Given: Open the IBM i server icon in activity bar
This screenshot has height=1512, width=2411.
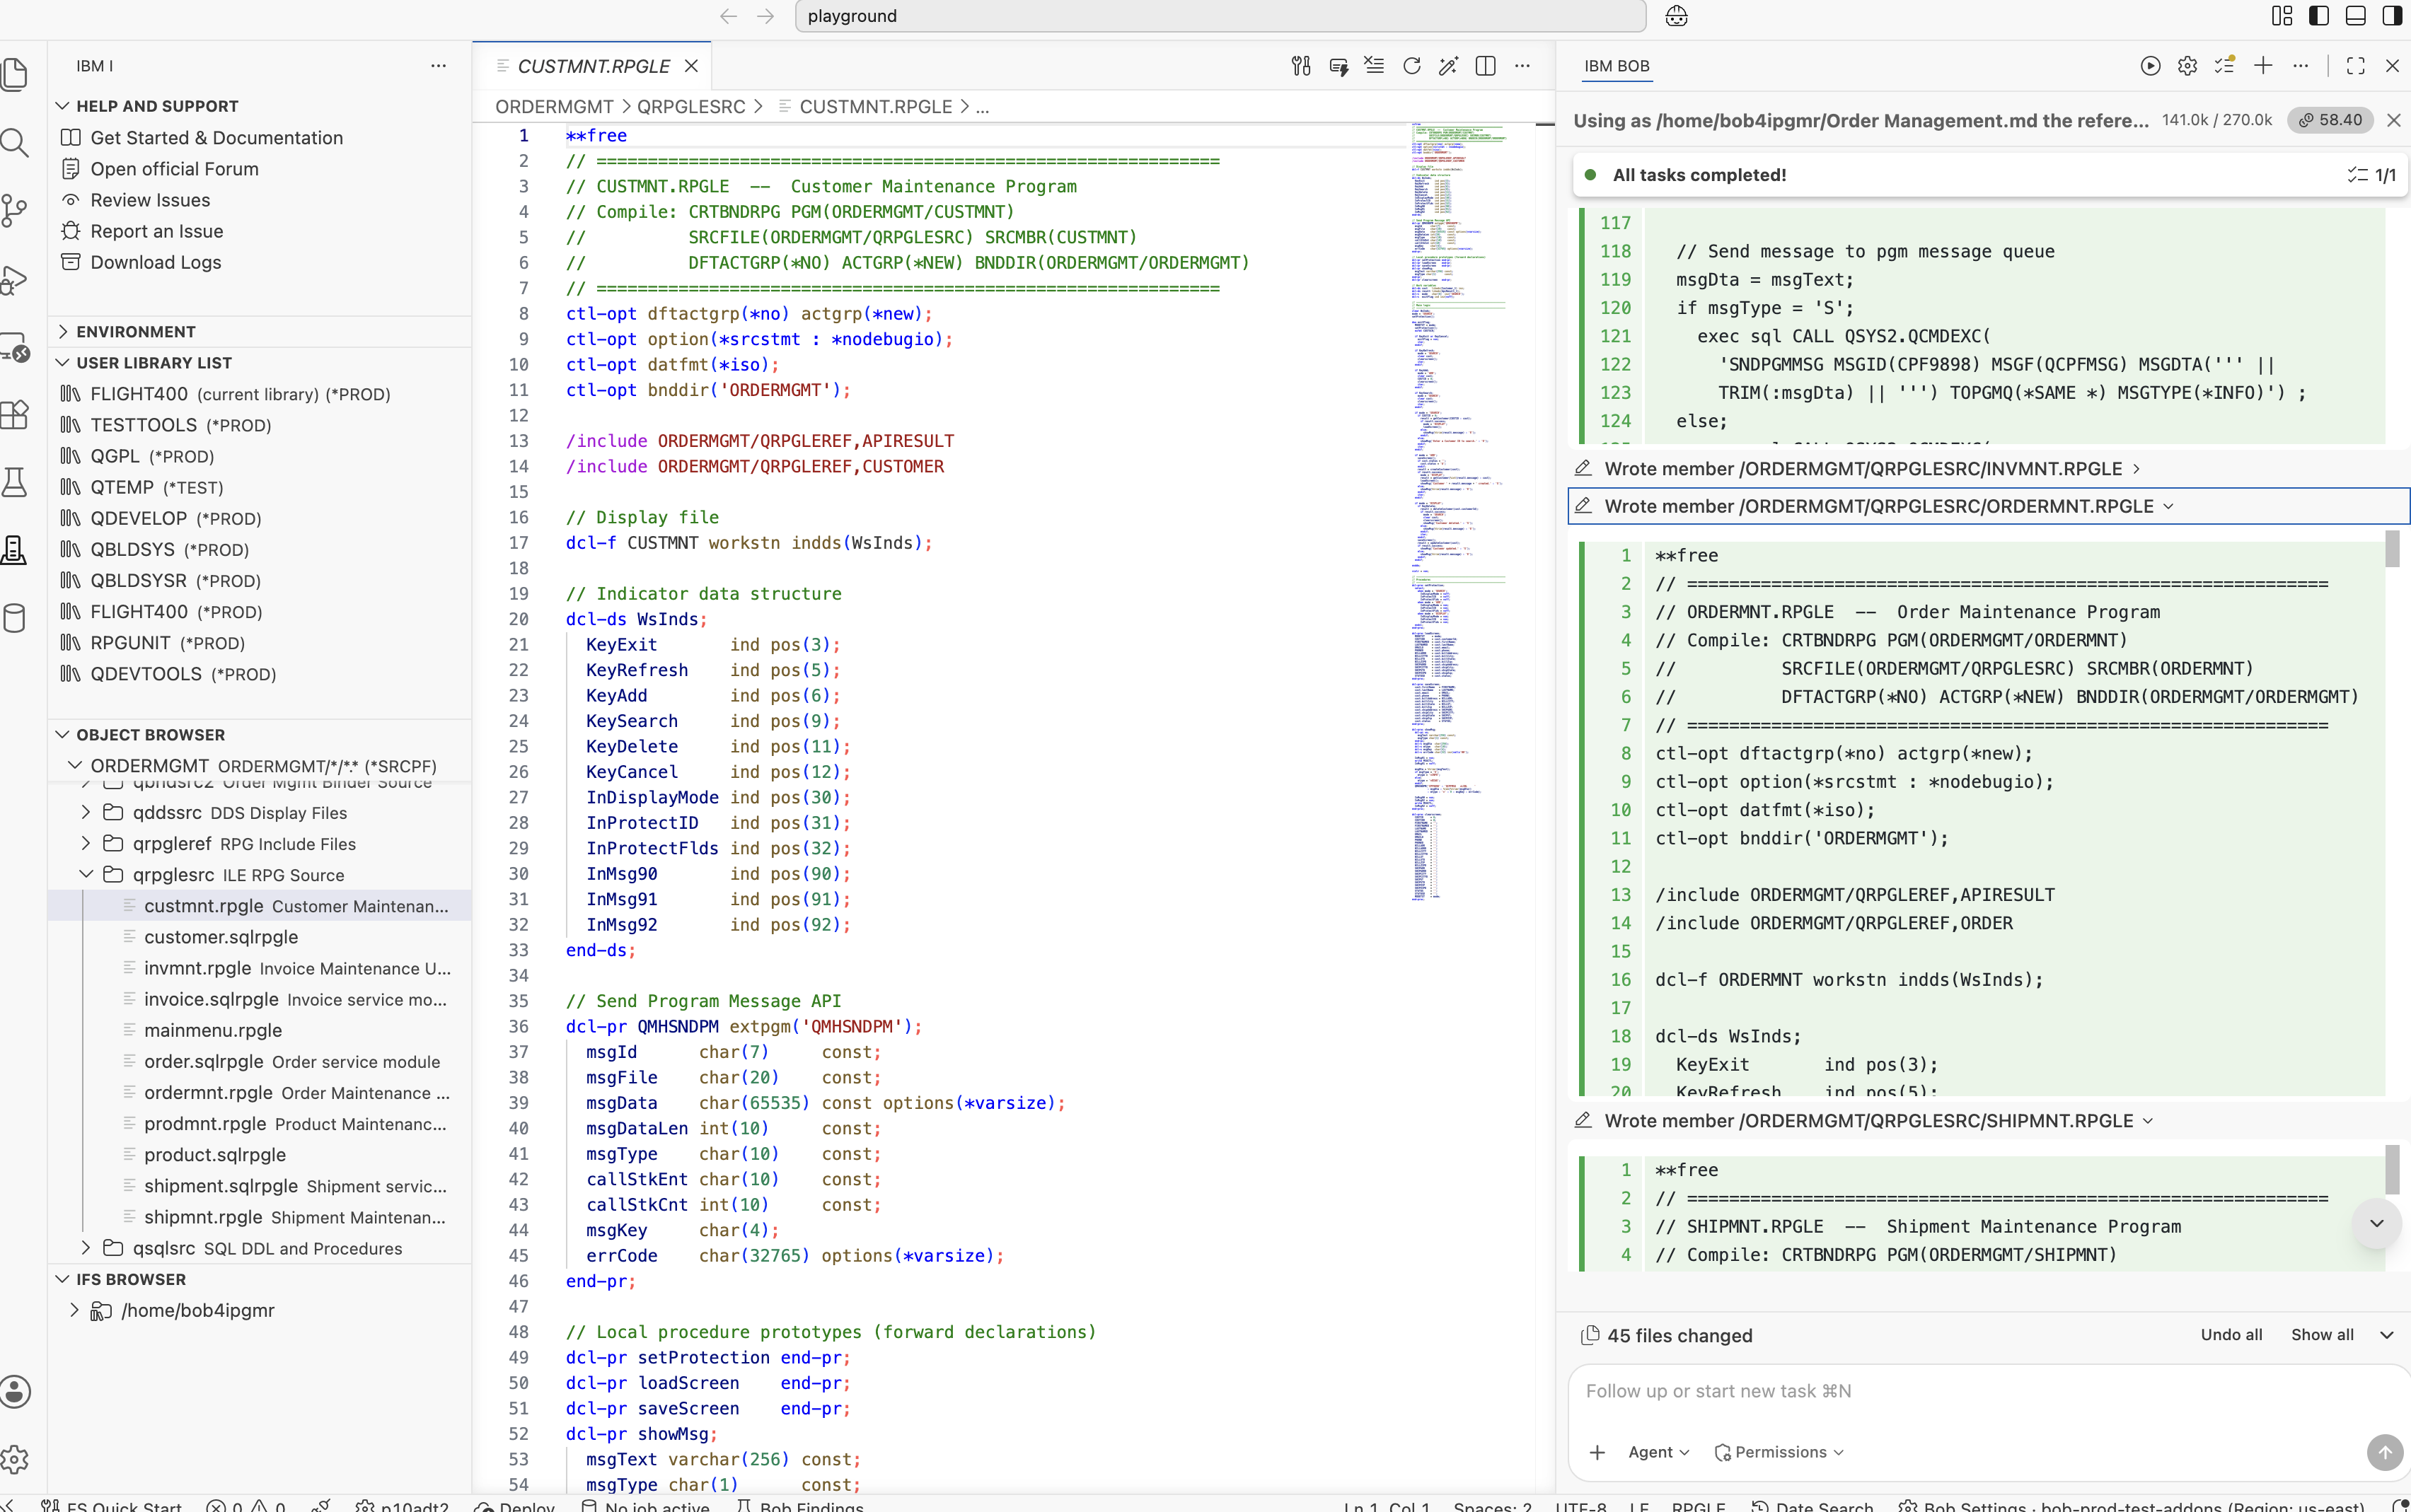Looking at the screenshot, I should point(14,550).
